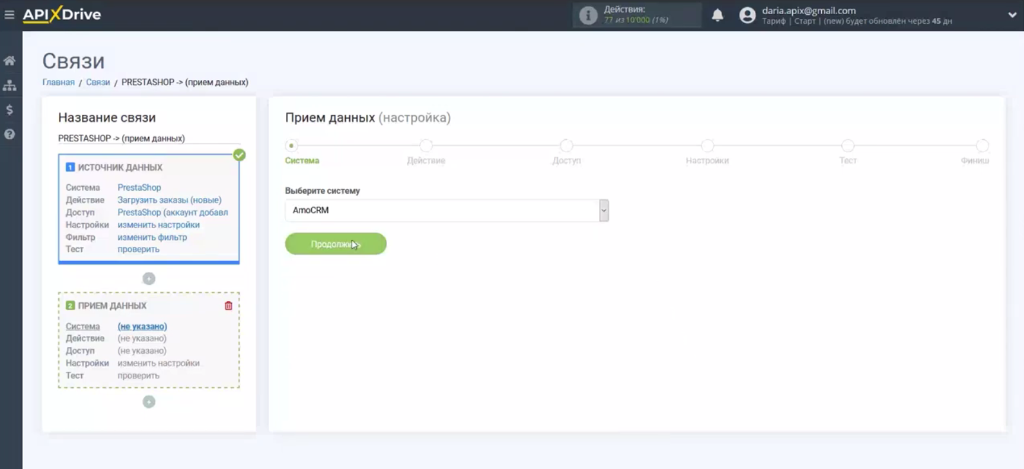Open the hamburger menu icon
This screenshot has width=1024, height=469.
point(9,14)
